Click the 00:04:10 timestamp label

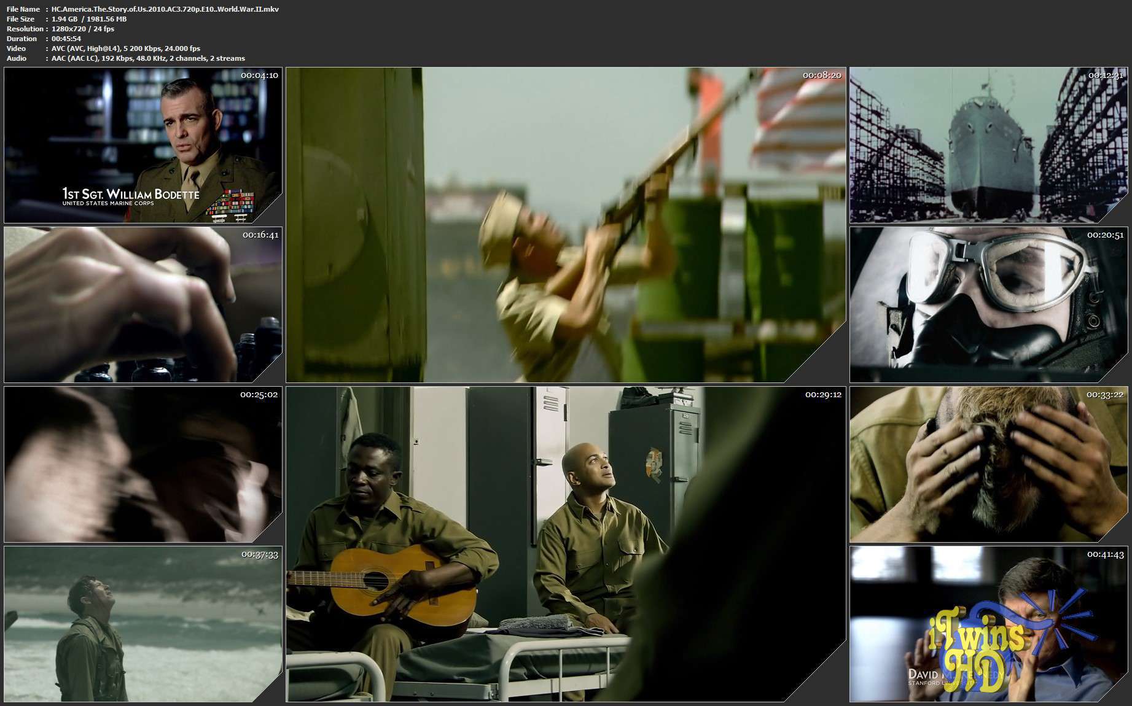(259, 75)
